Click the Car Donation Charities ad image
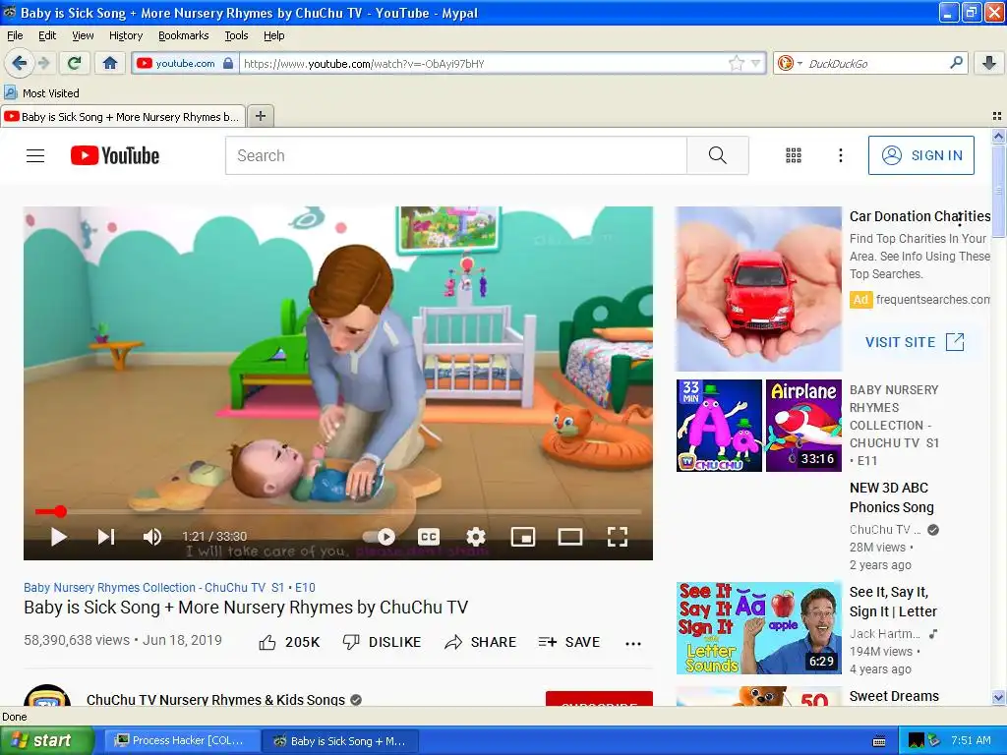This screenshot has width=1007, height=755. pos(758,289)
